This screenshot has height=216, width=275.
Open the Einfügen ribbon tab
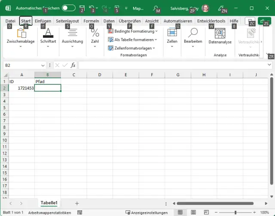click(43, 21)
